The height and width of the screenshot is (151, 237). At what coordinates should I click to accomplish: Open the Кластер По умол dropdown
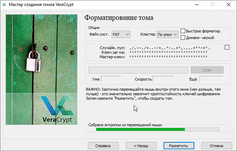tap(167, 35)
